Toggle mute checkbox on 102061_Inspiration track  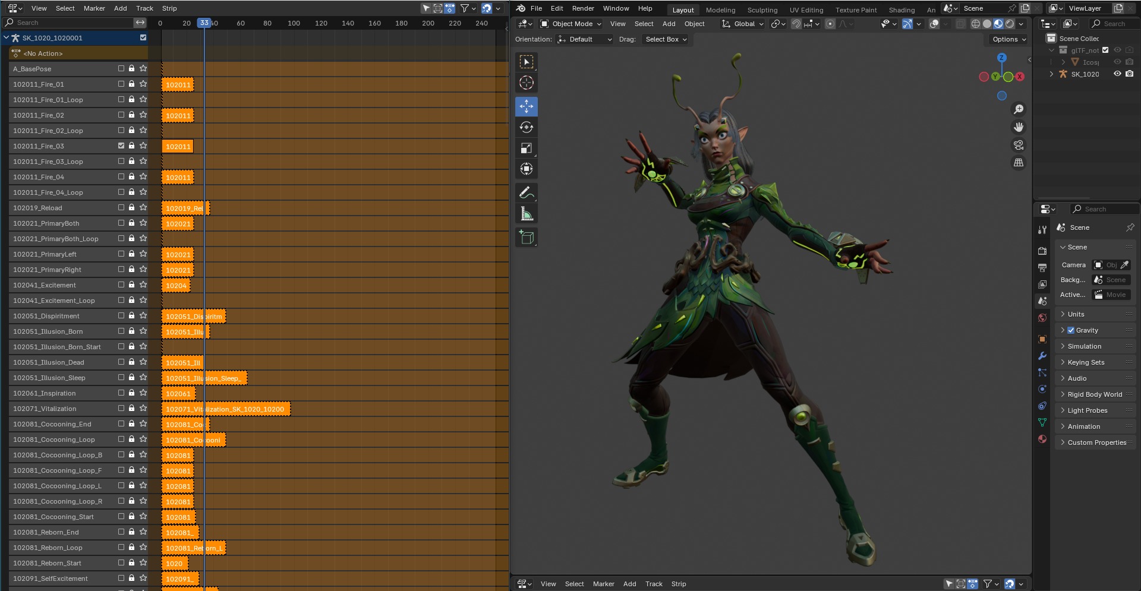coord(121,393)
